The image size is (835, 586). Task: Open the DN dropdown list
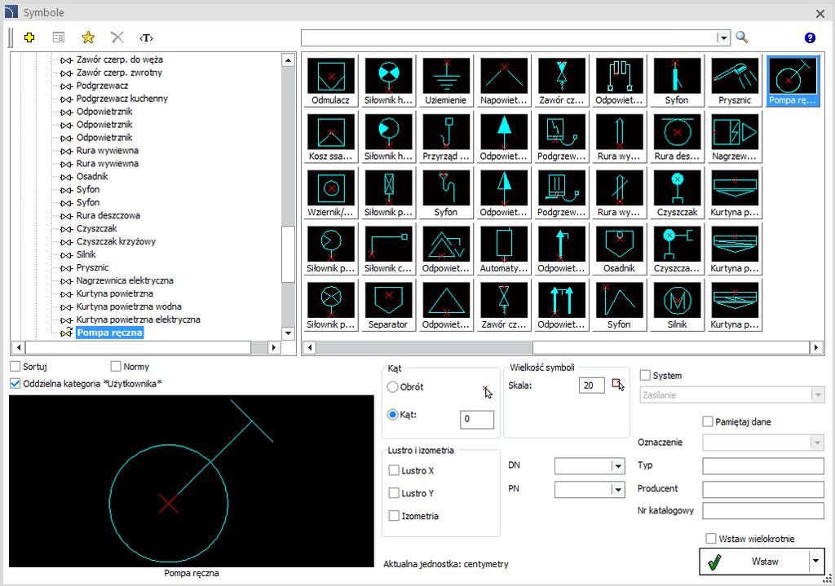pyautogui.click(x=618, y=466)
